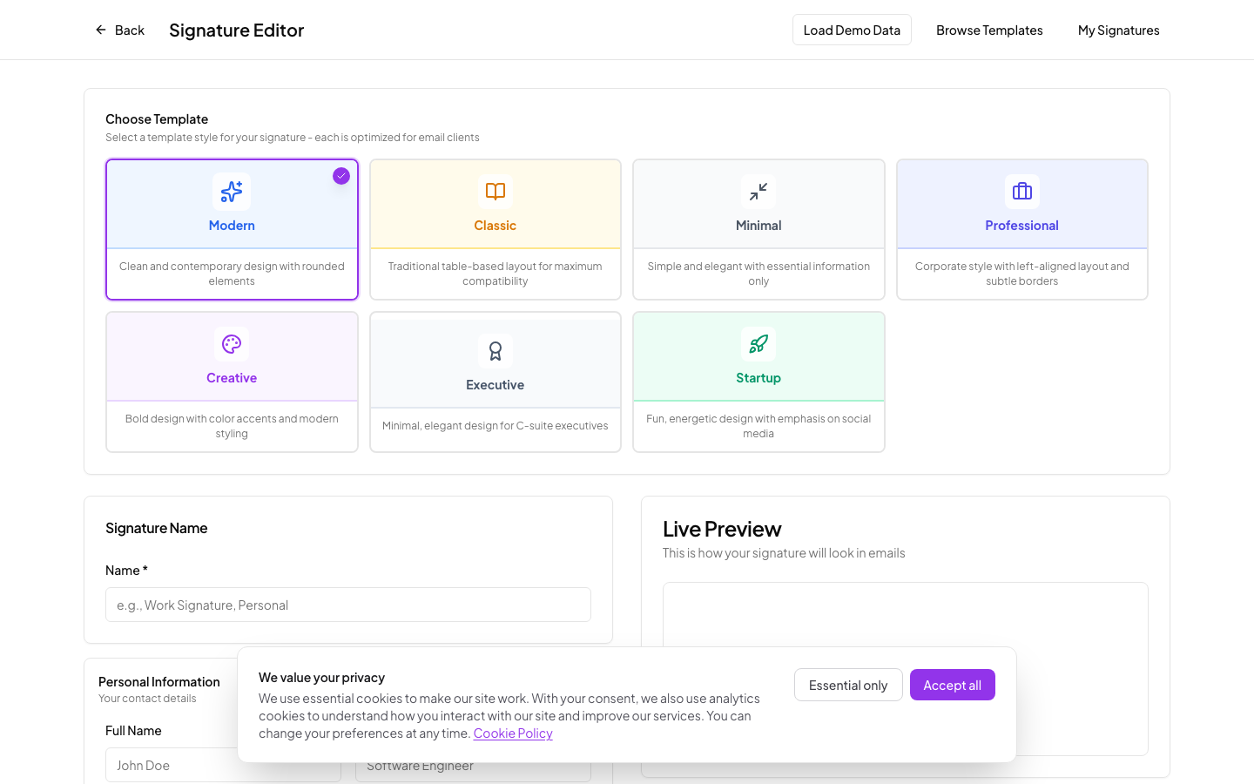Click the Full Name field showing John Doe
The image size is (1254, 784).
(223, 765)
